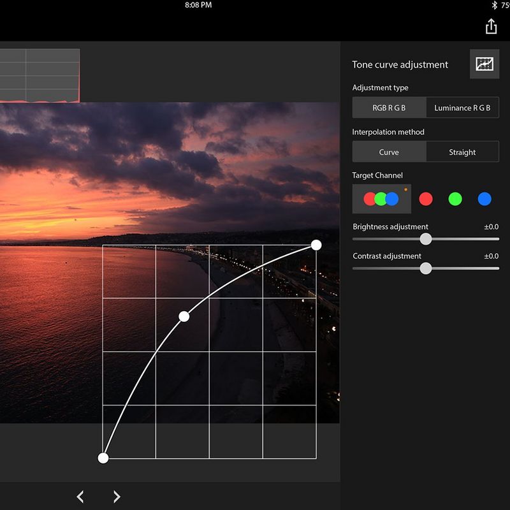Select the blue target channel icon
This screenshot has height=510, width=510.
[484, 199]
